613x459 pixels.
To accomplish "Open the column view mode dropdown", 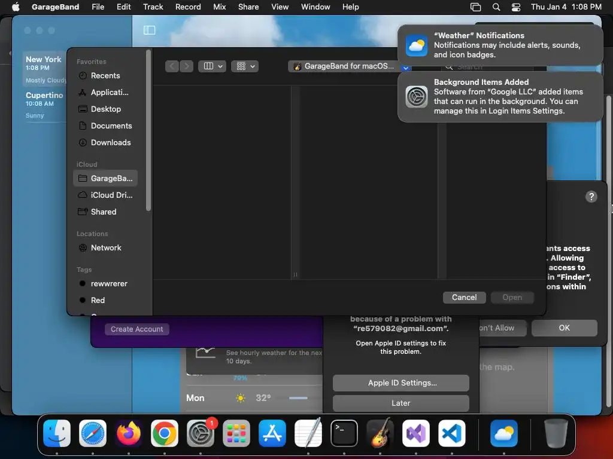I will 213,66.
